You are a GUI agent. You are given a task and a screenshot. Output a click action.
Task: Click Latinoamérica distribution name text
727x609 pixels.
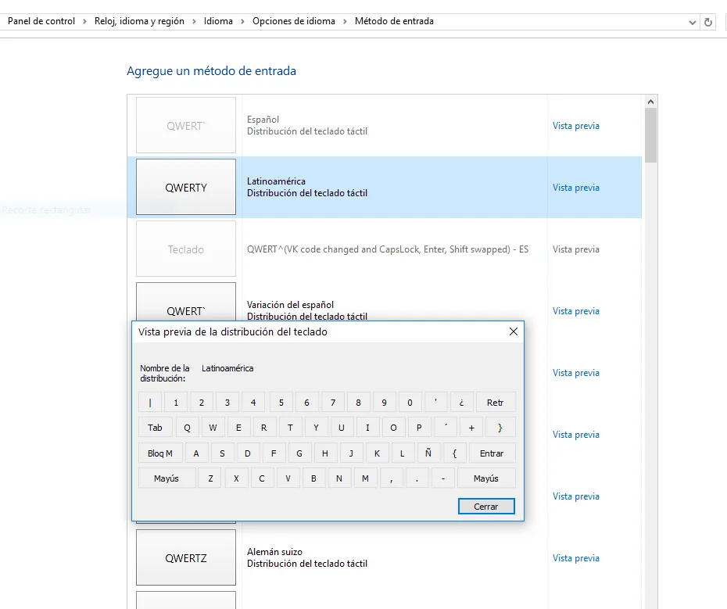point(227,368)
